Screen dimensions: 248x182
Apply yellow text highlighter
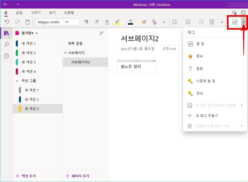117,22
